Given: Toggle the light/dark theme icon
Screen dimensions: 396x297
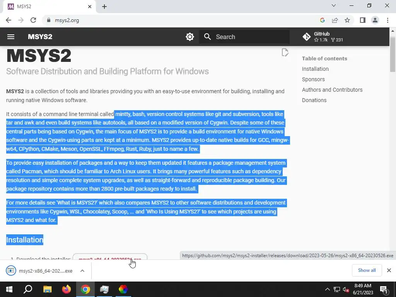Looking at the screenshot, I should pos(189,37).
